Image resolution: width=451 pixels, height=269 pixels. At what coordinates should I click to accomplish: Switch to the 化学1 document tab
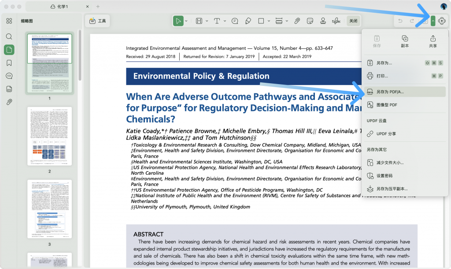tap(59, 6)
